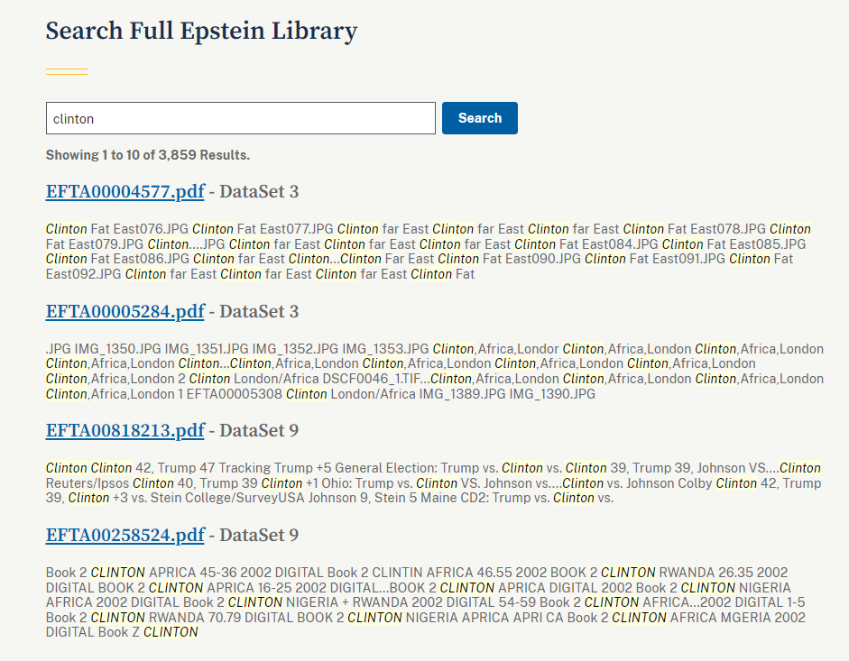849x661 pixels.
Task: Click the snippet text 'RWANDA 26.35 2002'
Action: pos(724,573)
